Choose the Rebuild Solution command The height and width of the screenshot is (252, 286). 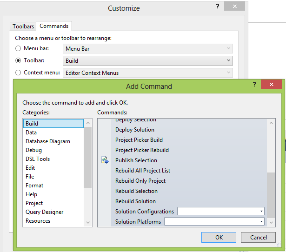[x=135, y=201]
